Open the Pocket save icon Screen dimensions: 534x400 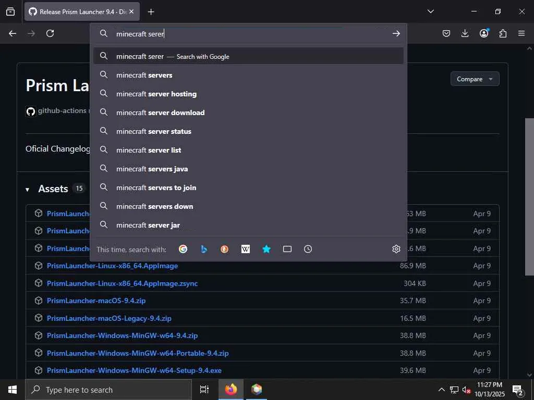click(x=446, y=33)
